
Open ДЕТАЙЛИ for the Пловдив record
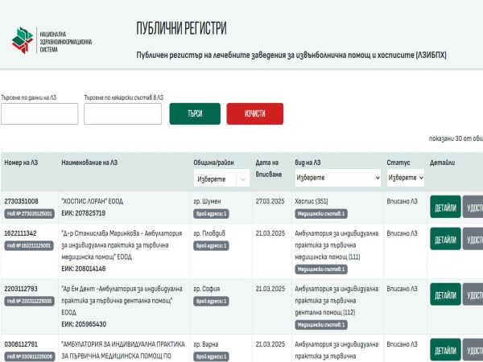click(445, 240)
